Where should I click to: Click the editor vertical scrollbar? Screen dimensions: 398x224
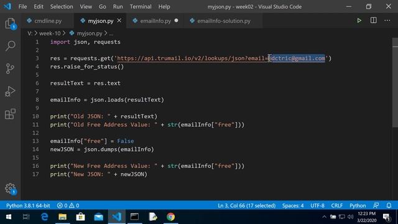point(396,83)
